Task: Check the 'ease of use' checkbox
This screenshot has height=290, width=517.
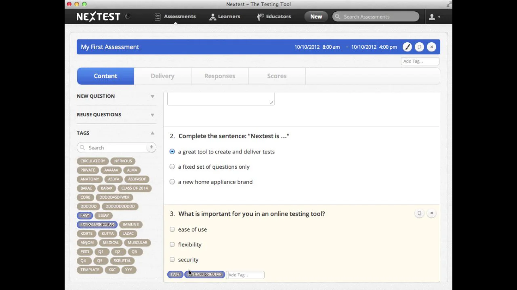Action: pos(172,229)
